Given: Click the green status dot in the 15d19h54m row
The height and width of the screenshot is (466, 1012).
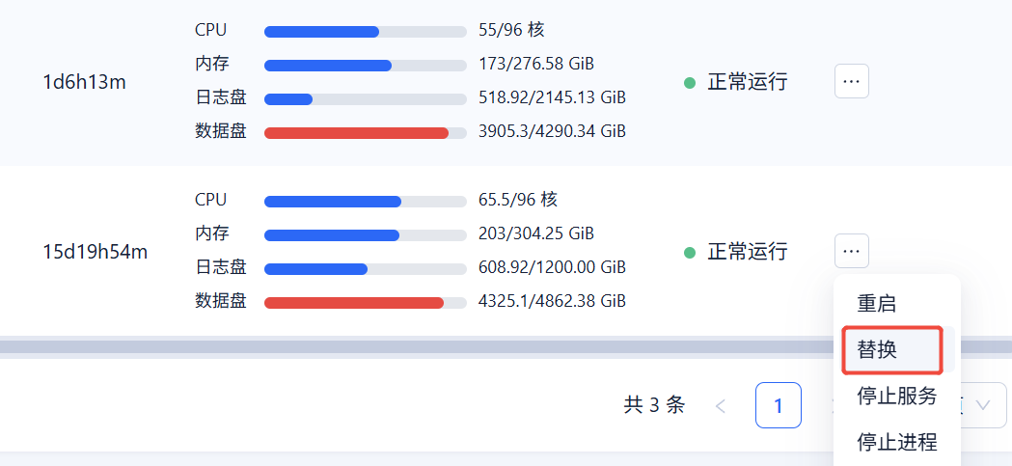Looking at the screenshot, I should [690, 253].
